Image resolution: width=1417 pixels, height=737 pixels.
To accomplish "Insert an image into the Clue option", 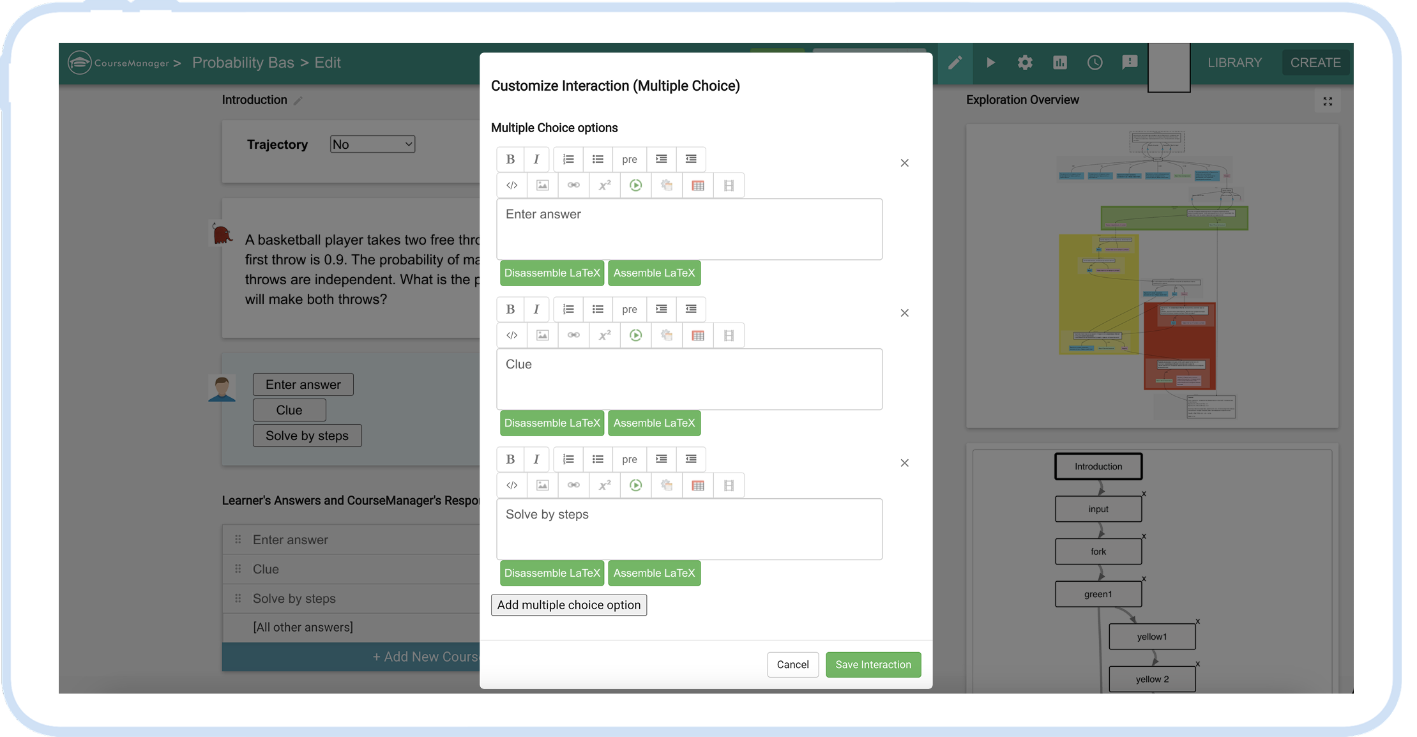I will click(542, 335).
